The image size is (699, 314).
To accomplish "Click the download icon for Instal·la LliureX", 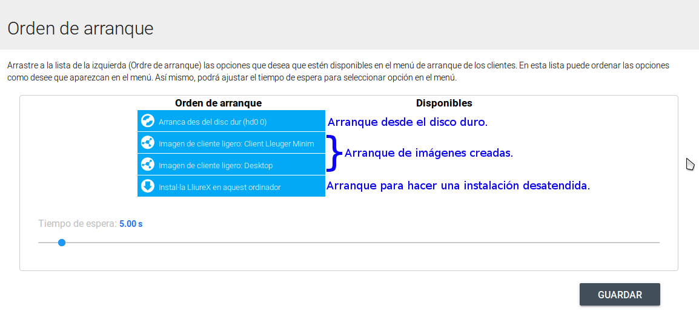I will [147, 186].
